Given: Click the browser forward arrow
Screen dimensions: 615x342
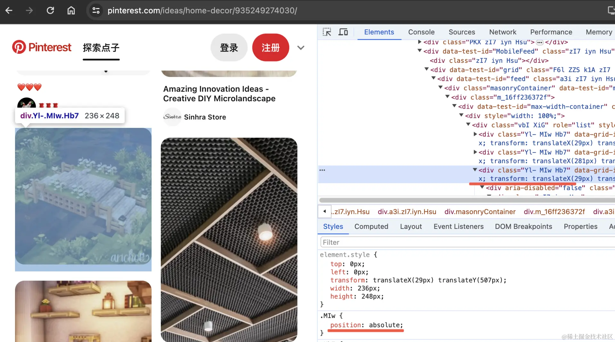Looking at the screenshot, I should click(x=29, y=11).
